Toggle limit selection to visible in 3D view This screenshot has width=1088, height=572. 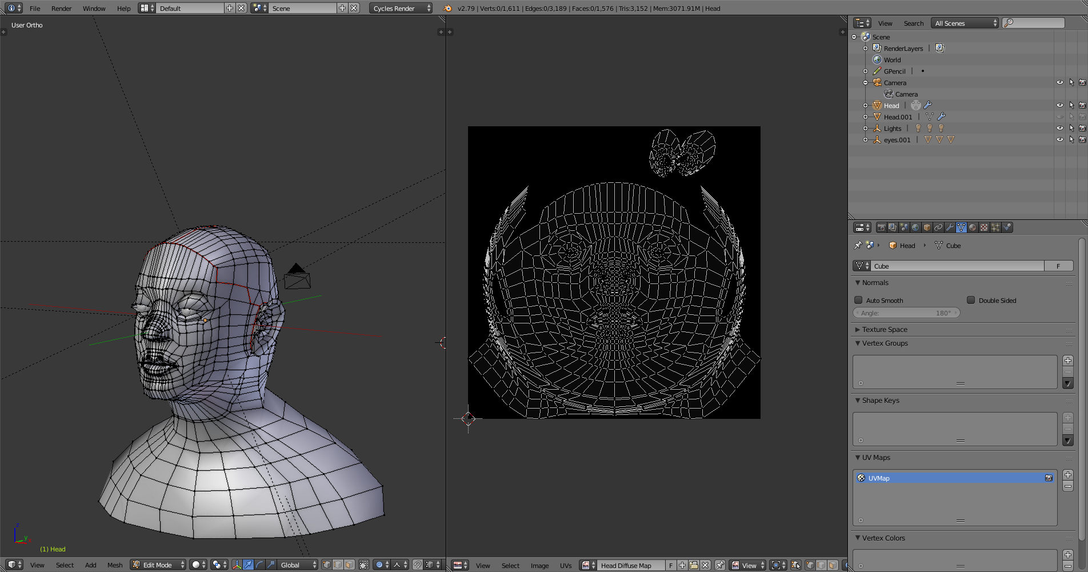[364, 565]
